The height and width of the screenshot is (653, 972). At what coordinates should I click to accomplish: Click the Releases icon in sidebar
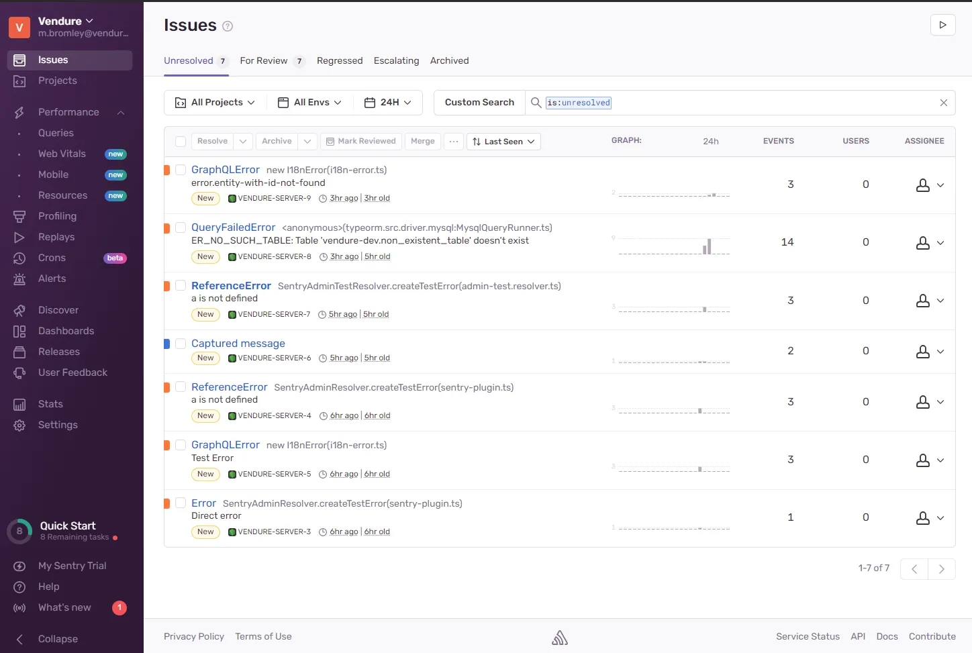[x=19, y=352]
